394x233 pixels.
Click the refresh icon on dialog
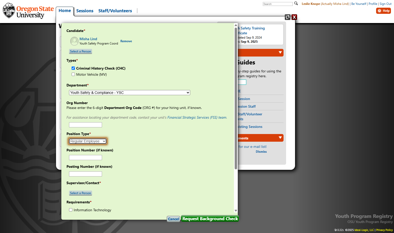(288, 17)
